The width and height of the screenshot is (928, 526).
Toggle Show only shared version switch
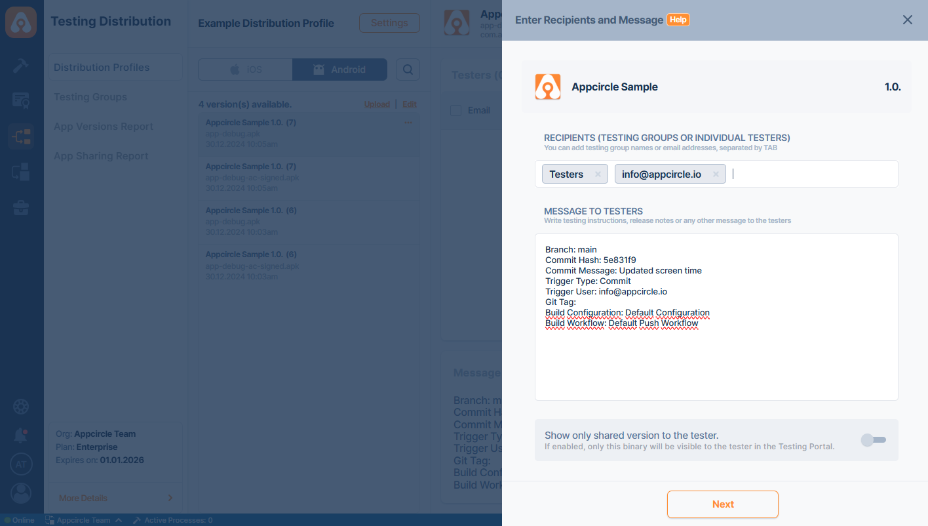tap(873, 439)
